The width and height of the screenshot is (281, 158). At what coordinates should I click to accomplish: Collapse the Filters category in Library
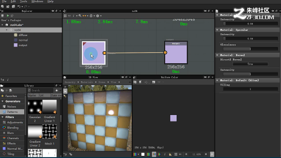point(3,117)
